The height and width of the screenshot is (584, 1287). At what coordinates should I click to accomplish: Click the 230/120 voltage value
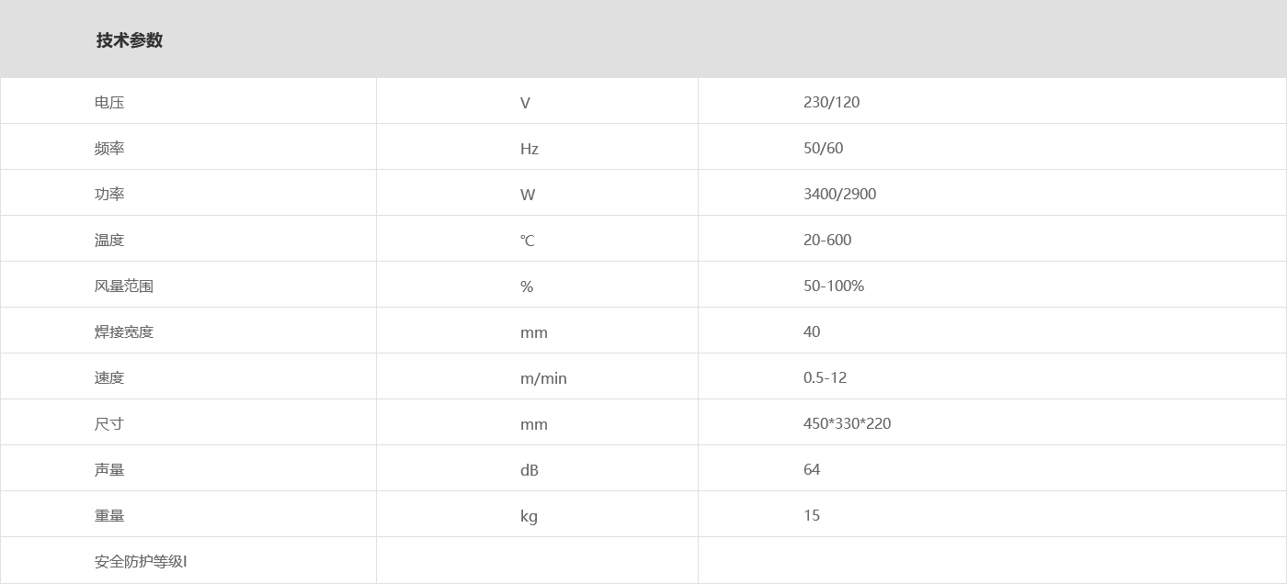[831, 102]
